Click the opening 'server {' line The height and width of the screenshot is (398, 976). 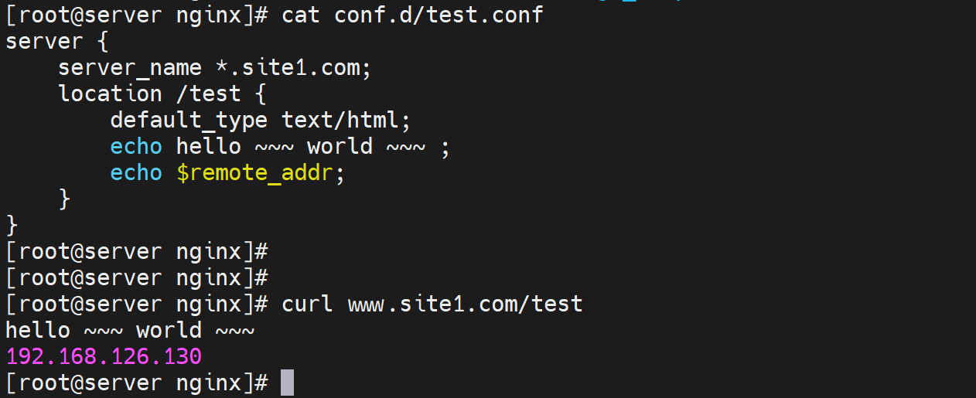56,41
